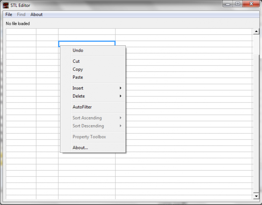Close the STL Editor window

click(x=251, y=4)
